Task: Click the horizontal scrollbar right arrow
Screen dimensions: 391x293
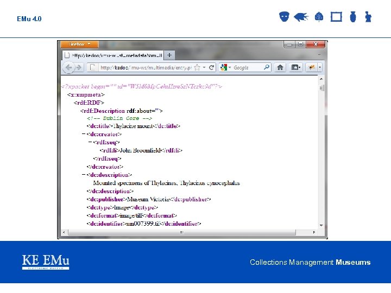Action: tap(314, 232)
